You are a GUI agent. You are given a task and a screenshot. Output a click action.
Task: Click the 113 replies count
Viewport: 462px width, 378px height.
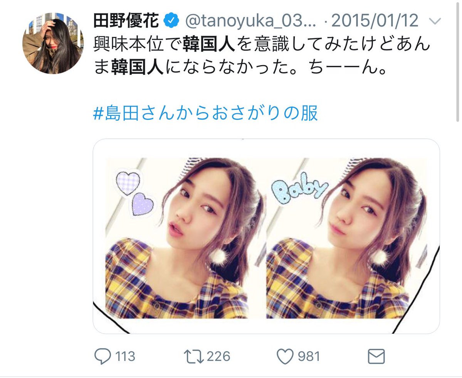click(x=125, y=356)
